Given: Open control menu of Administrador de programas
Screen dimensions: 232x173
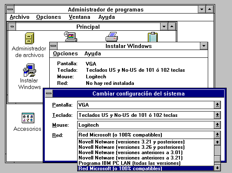Looking at the screenshot, I should click(10, 9).
